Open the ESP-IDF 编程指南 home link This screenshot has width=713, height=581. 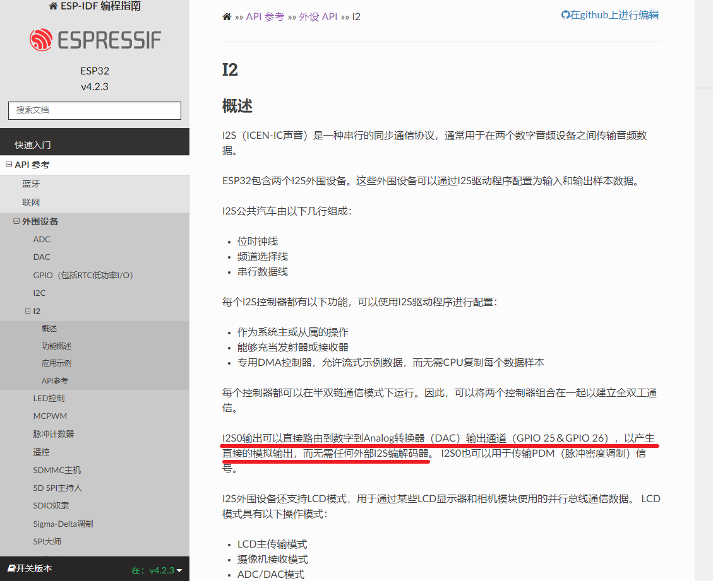point(95,6)
